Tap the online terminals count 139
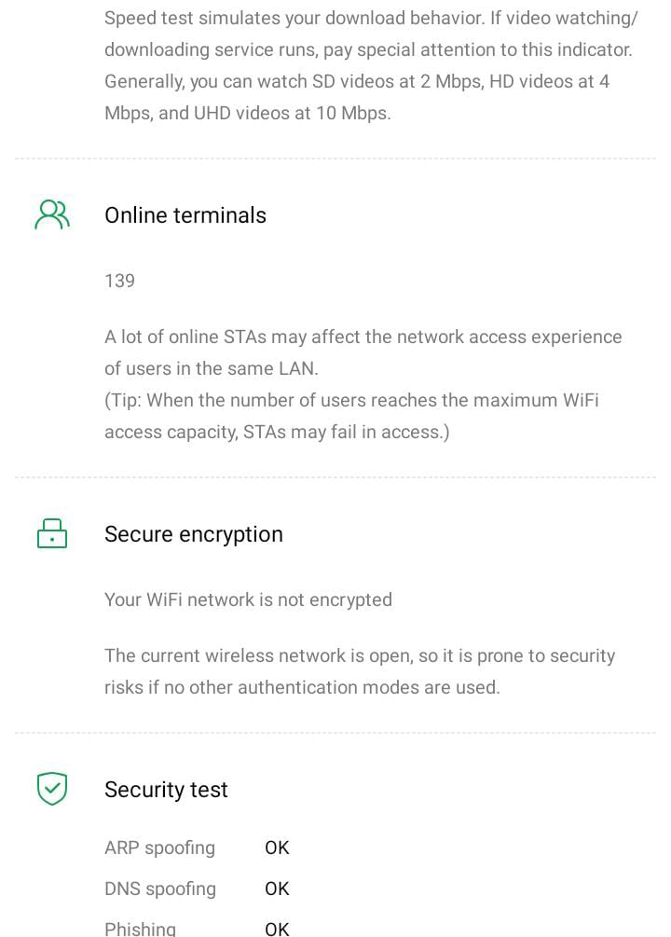Image resolution: width=671 pixels, height=937 pixels. (119, 281)
